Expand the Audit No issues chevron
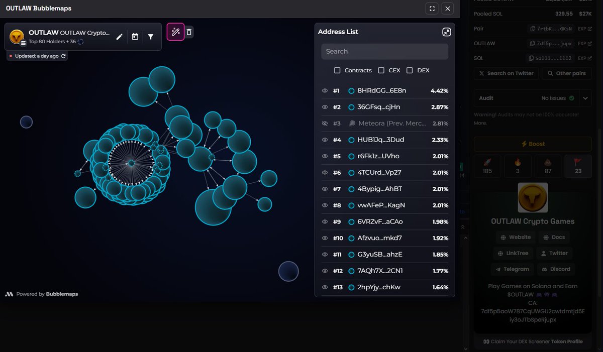This screenshot has width=603, height=352. (x=585, y=98)
